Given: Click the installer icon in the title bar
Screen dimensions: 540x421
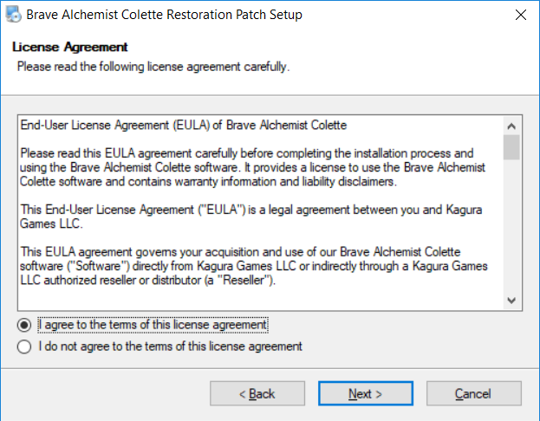Looking at the screenshot, I should click(x=13, y=15).
